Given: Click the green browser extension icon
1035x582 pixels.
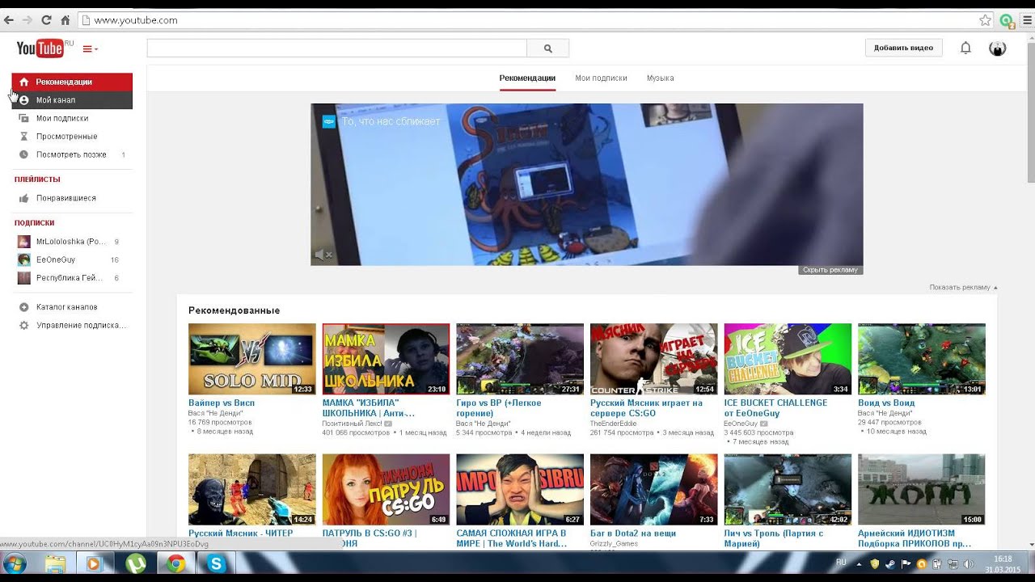Looking at the screenshot, I should (x=1007, y=21).
